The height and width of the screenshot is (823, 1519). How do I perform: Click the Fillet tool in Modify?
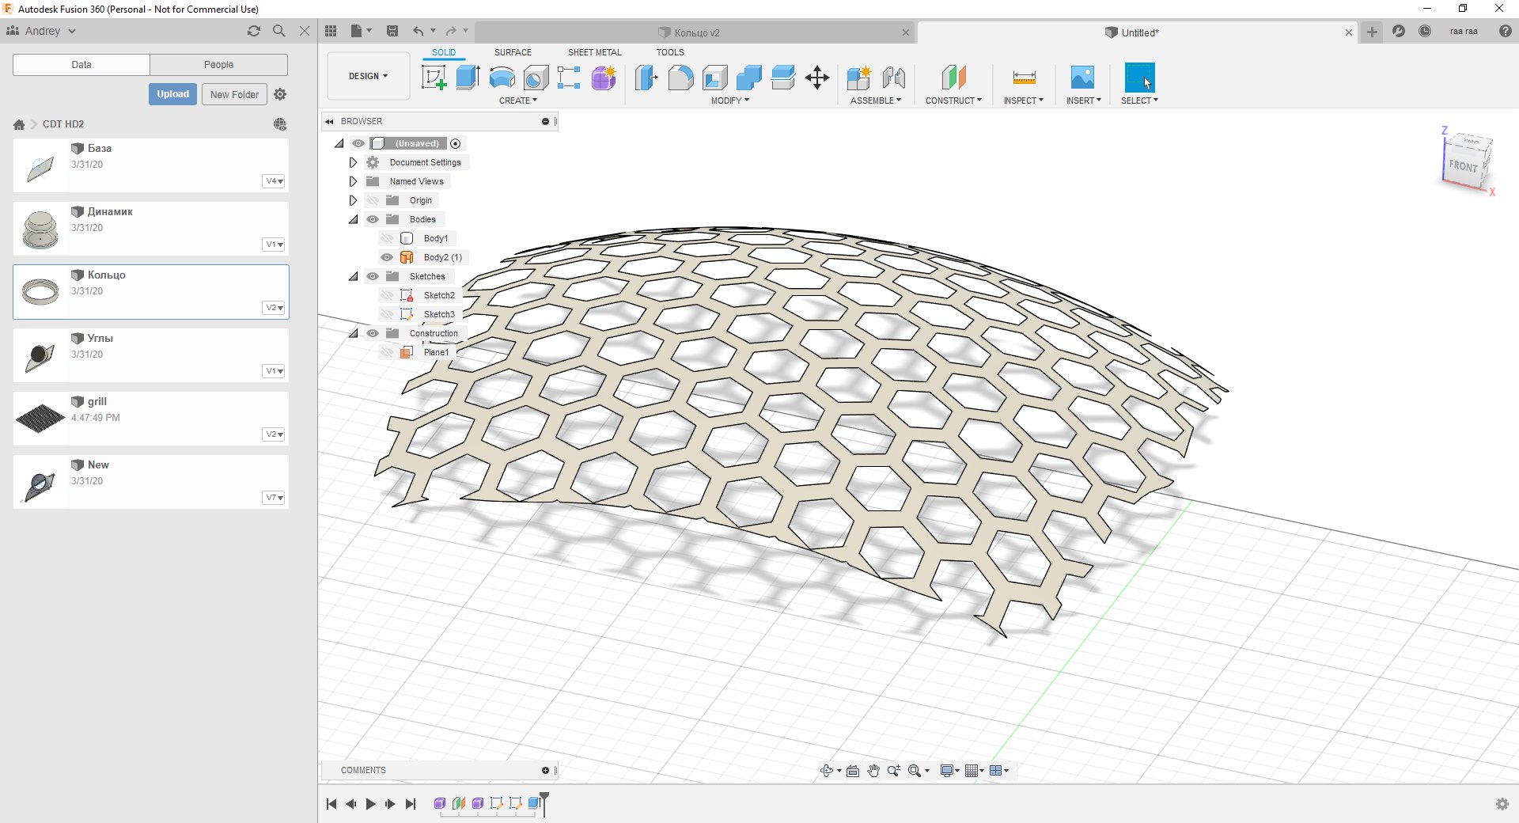680,78
